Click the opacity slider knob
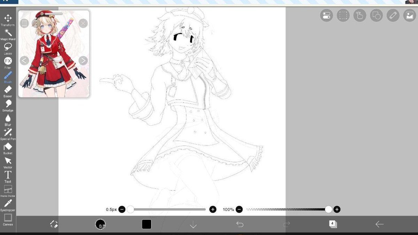The height and width of the screenshot is (235, 418). pos(328,209)
